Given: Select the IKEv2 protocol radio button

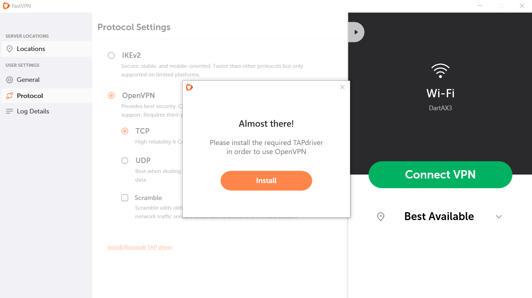Looking at the screenshot, I should point(111,55).
